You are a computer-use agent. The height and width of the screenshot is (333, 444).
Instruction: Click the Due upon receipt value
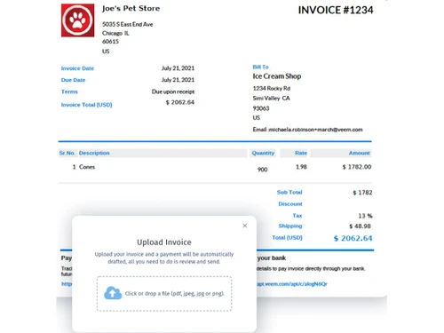173,91
